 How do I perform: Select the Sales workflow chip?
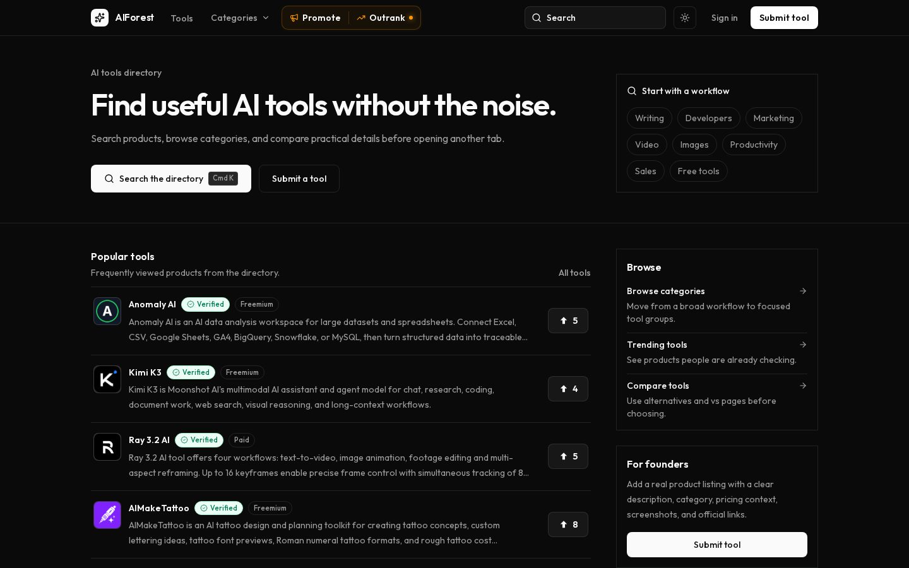pos(646,171)
